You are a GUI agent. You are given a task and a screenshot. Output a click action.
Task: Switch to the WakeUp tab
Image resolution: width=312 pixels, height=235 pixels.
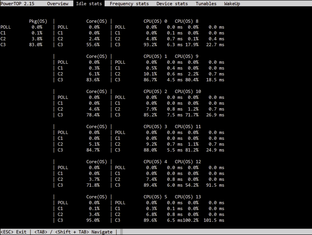(232, 3)
